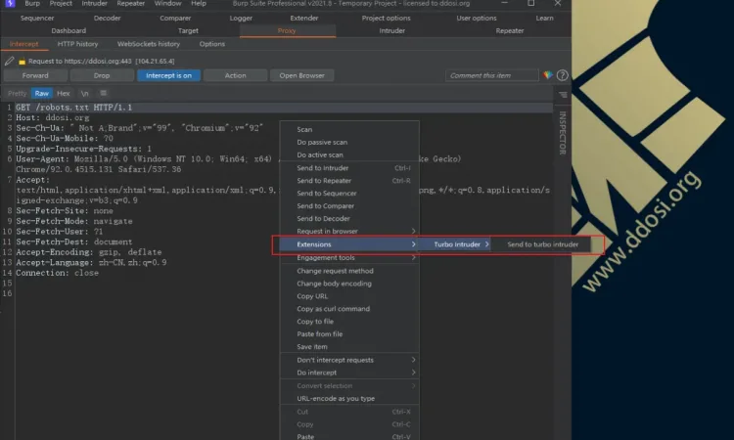The width and height of the screenshot is (734, 440).
Task: Click Send to turbo intruder
Action: 543,244
